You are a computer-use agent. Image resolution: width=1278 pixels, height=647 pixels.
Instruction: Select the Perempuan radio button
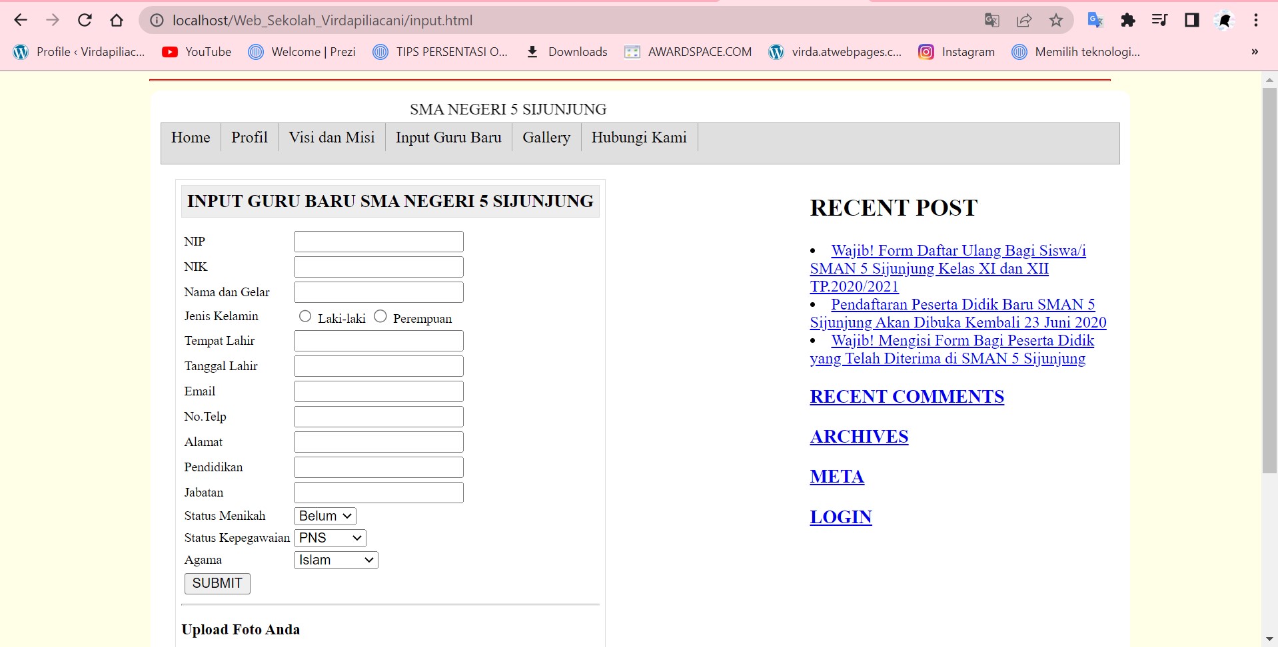click(380, 316)
